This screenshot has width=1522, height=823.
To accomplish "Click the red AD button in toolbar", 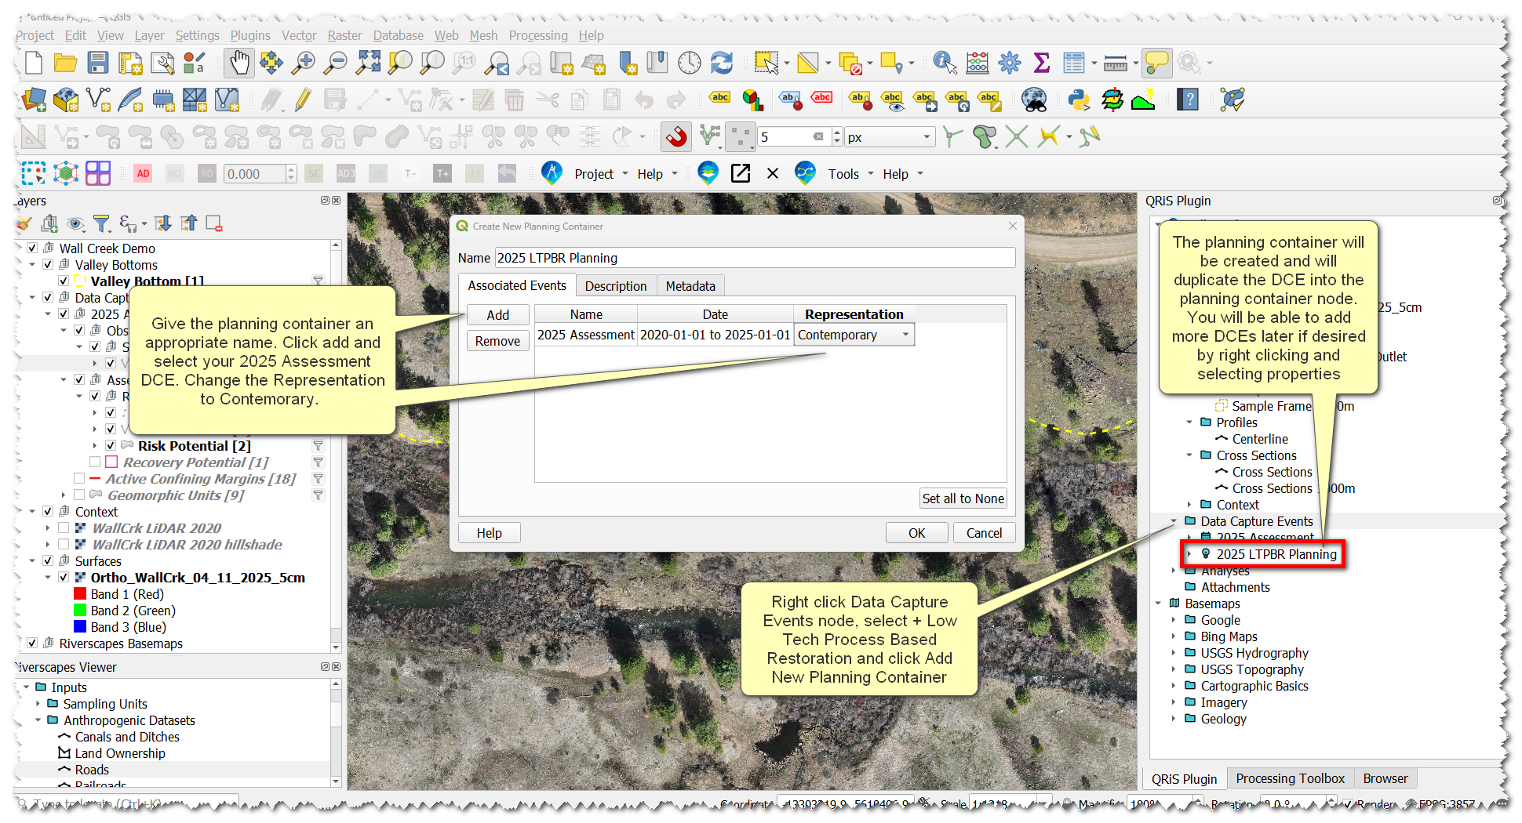I will 143,174.
